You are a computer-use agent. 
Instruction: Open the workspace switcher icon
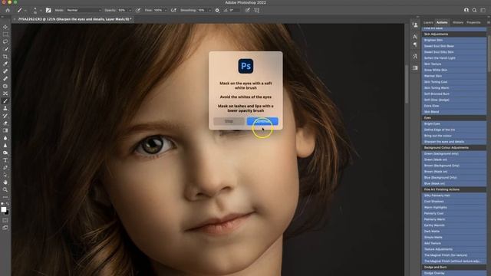[483, 10]
